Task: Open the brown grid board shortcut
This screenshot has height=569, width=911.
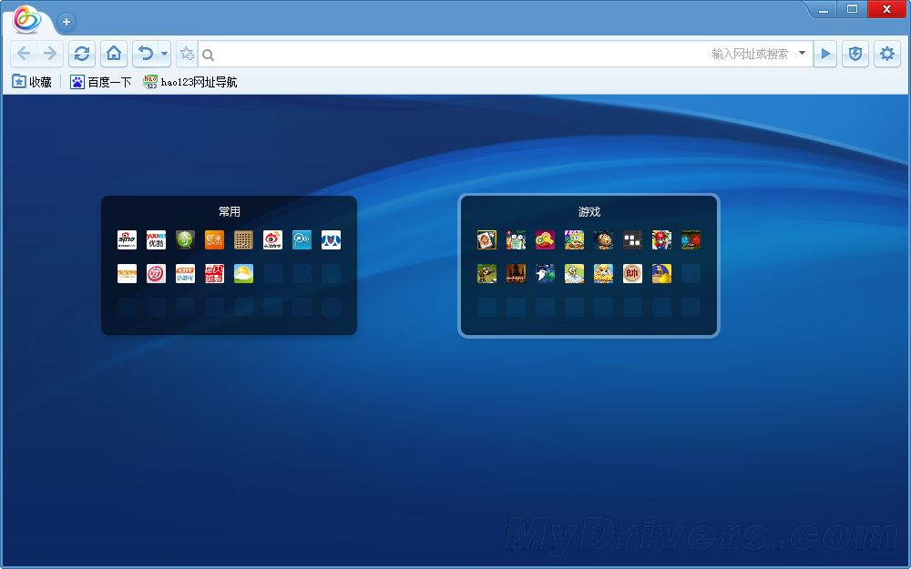Action: click(x=243, y=239)
